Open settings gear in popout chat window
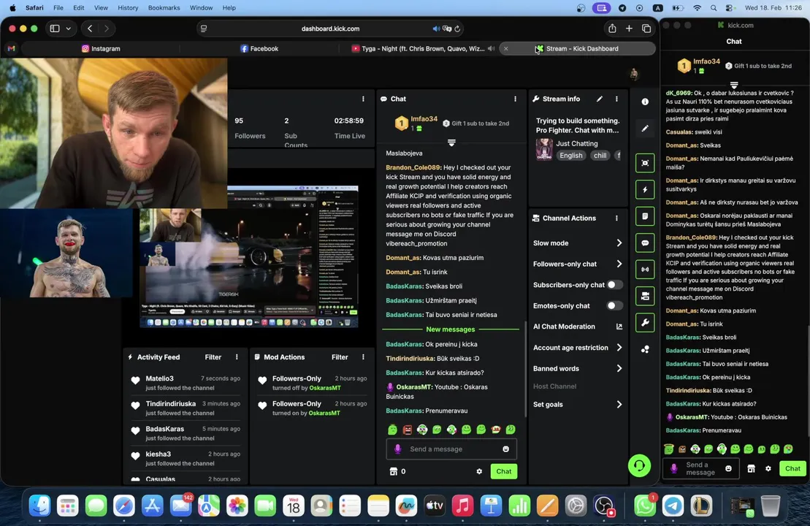 [768, 468]
